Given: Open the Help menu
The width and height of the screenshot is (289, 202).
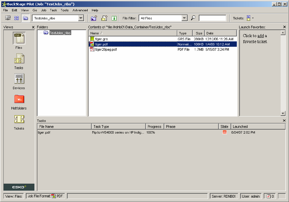Looking at the screenshot, I should coord(95,10).
